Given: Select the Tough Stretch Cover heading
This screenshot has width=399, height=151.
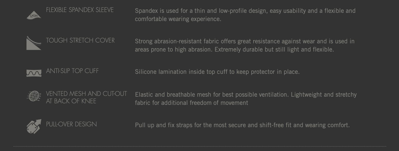Looking at the screenshot, I should [x=80, y=40].
